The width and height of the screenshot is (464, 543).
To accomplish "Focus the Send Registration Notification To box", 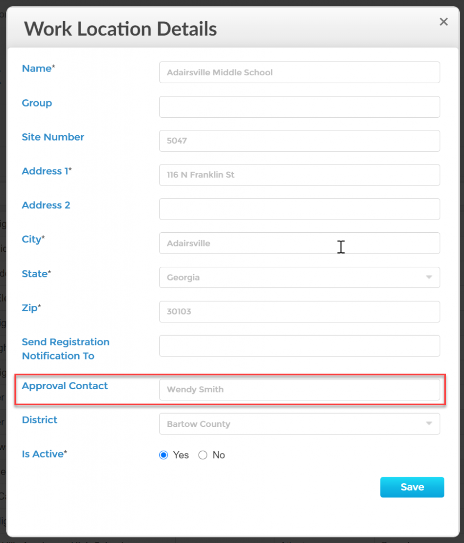I will pyautogui.click(x=299, y=346).
